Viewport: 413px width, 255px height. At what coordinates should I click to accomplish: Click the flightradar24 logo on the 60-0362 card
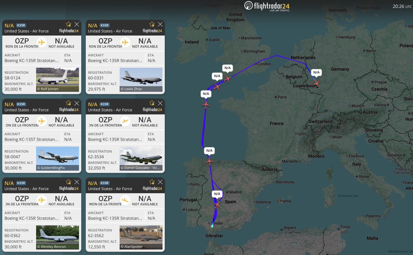(x=69, y=189)
